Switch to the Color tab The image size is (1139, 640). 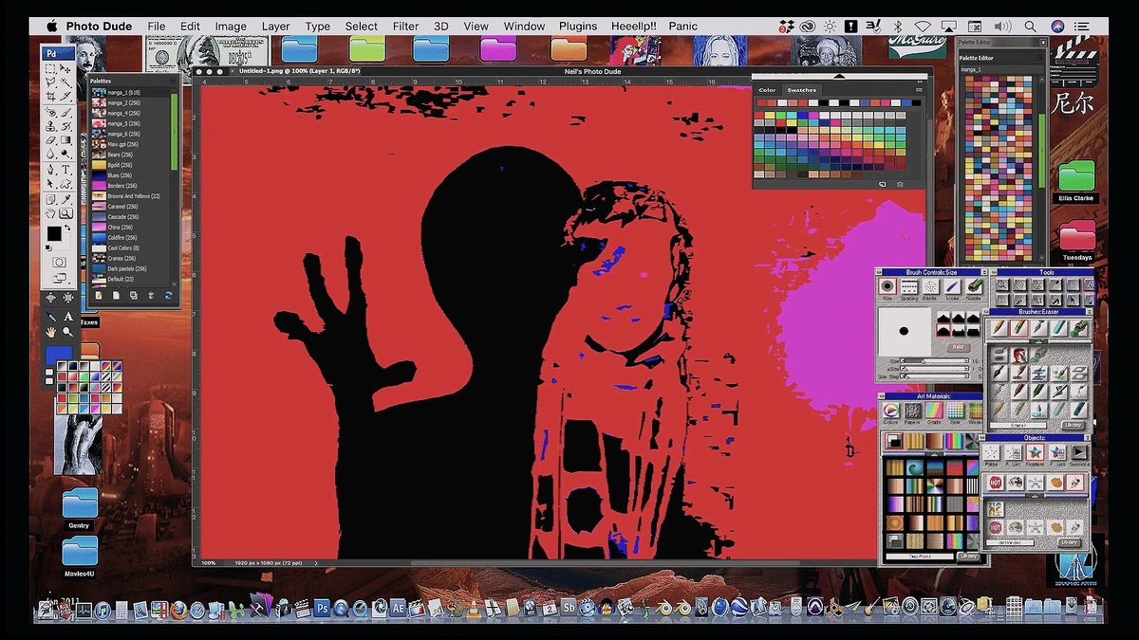click(x=767, y=90)
